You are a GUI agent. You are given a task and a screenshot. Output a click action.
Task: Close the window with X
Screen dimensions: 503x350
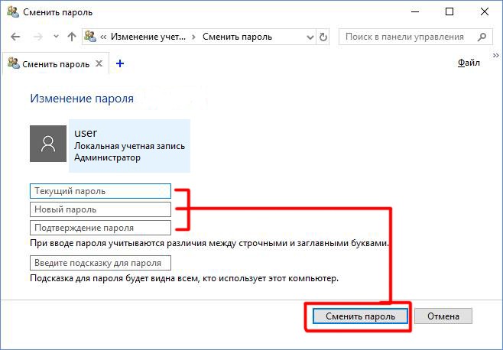[485, 12]
